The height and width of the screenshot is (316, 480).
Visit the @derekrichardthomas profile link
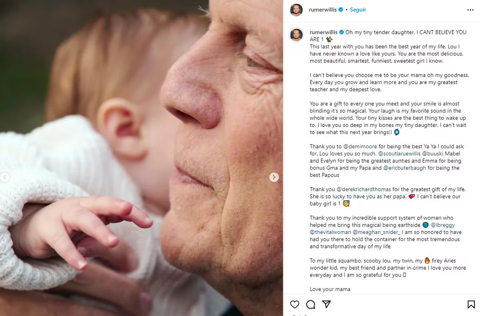(364, 189)
